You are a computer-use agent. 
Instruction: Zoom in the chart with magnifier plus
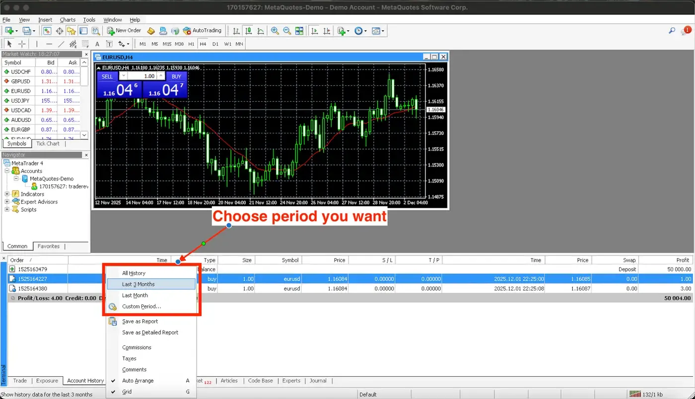pyautogui.click(x=275, y=31)
